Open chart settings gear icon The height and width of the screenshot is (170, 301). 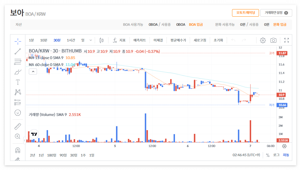pos(263,40)
